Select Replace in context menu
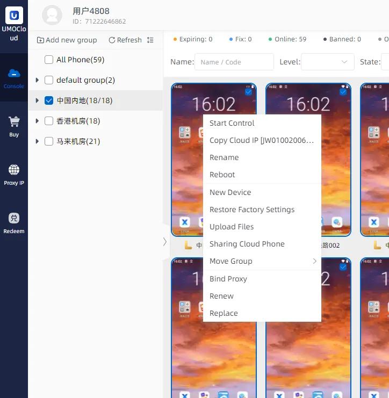Screen dimensions: 389x398 point(262,313)
